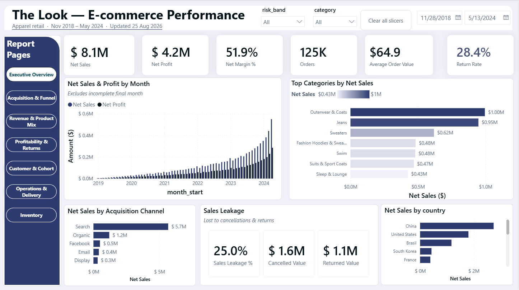Click the '$64.9' Average Order Value figure
This screenshot has width=519, height=290.
[385, 52]
